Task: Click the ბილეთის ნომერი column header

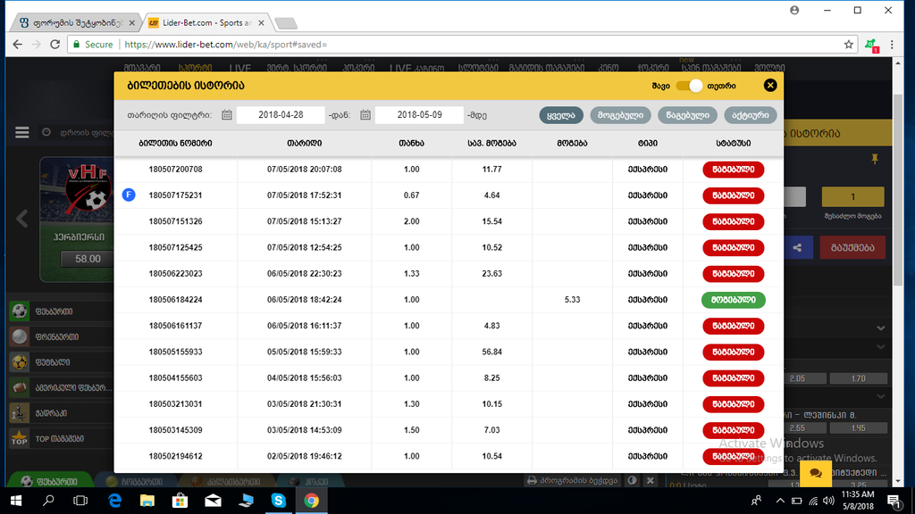Action: [x=176, y=144]
